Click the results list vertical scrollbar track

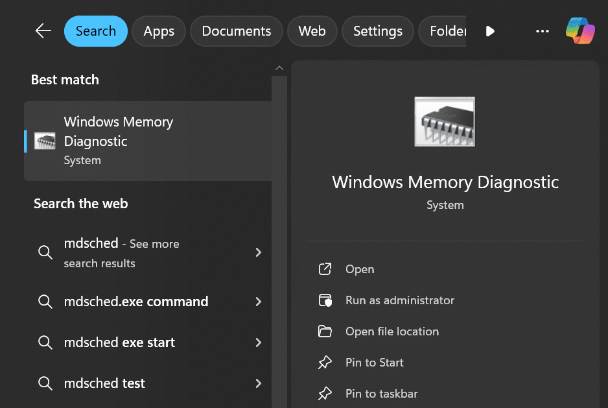[x=279, y=241]
